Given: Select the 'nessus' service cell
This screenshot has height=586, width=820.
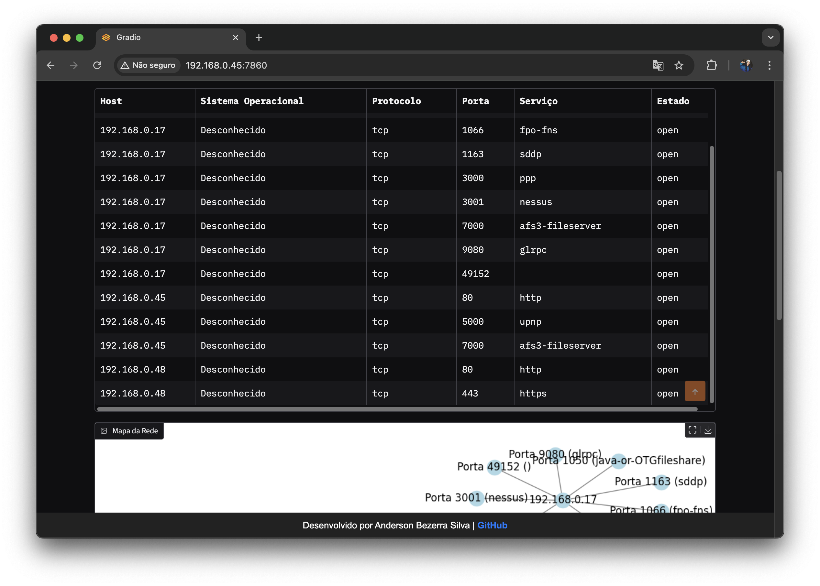Looking at the screenshot, I should 583,202.
